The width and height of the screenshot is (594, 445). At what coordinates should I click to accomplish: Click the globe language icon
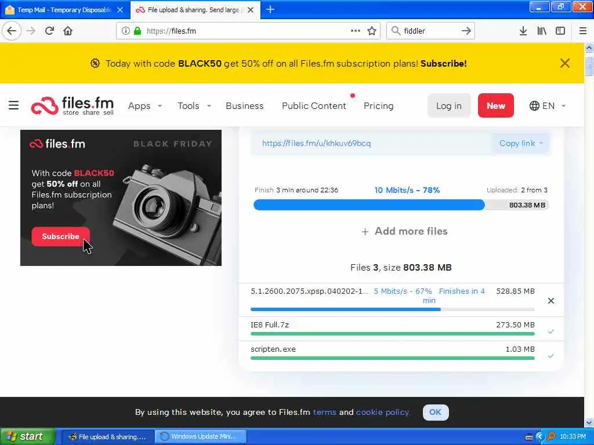tap(534, 105)
